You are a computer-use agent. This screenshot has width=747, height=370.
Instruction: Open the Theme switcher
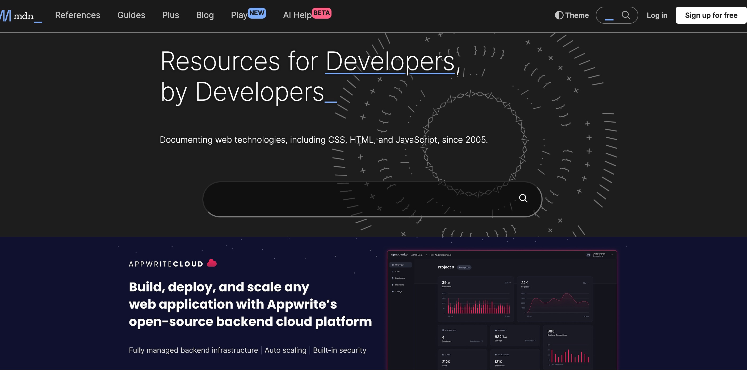(x=572, y=15)
